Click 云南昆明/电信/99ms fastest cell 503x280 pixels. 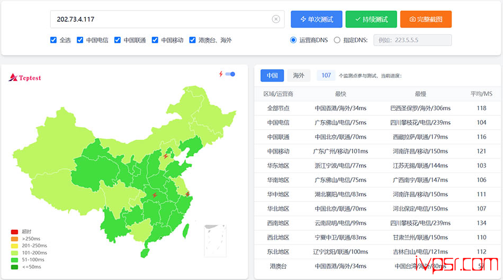click(340, 223)
